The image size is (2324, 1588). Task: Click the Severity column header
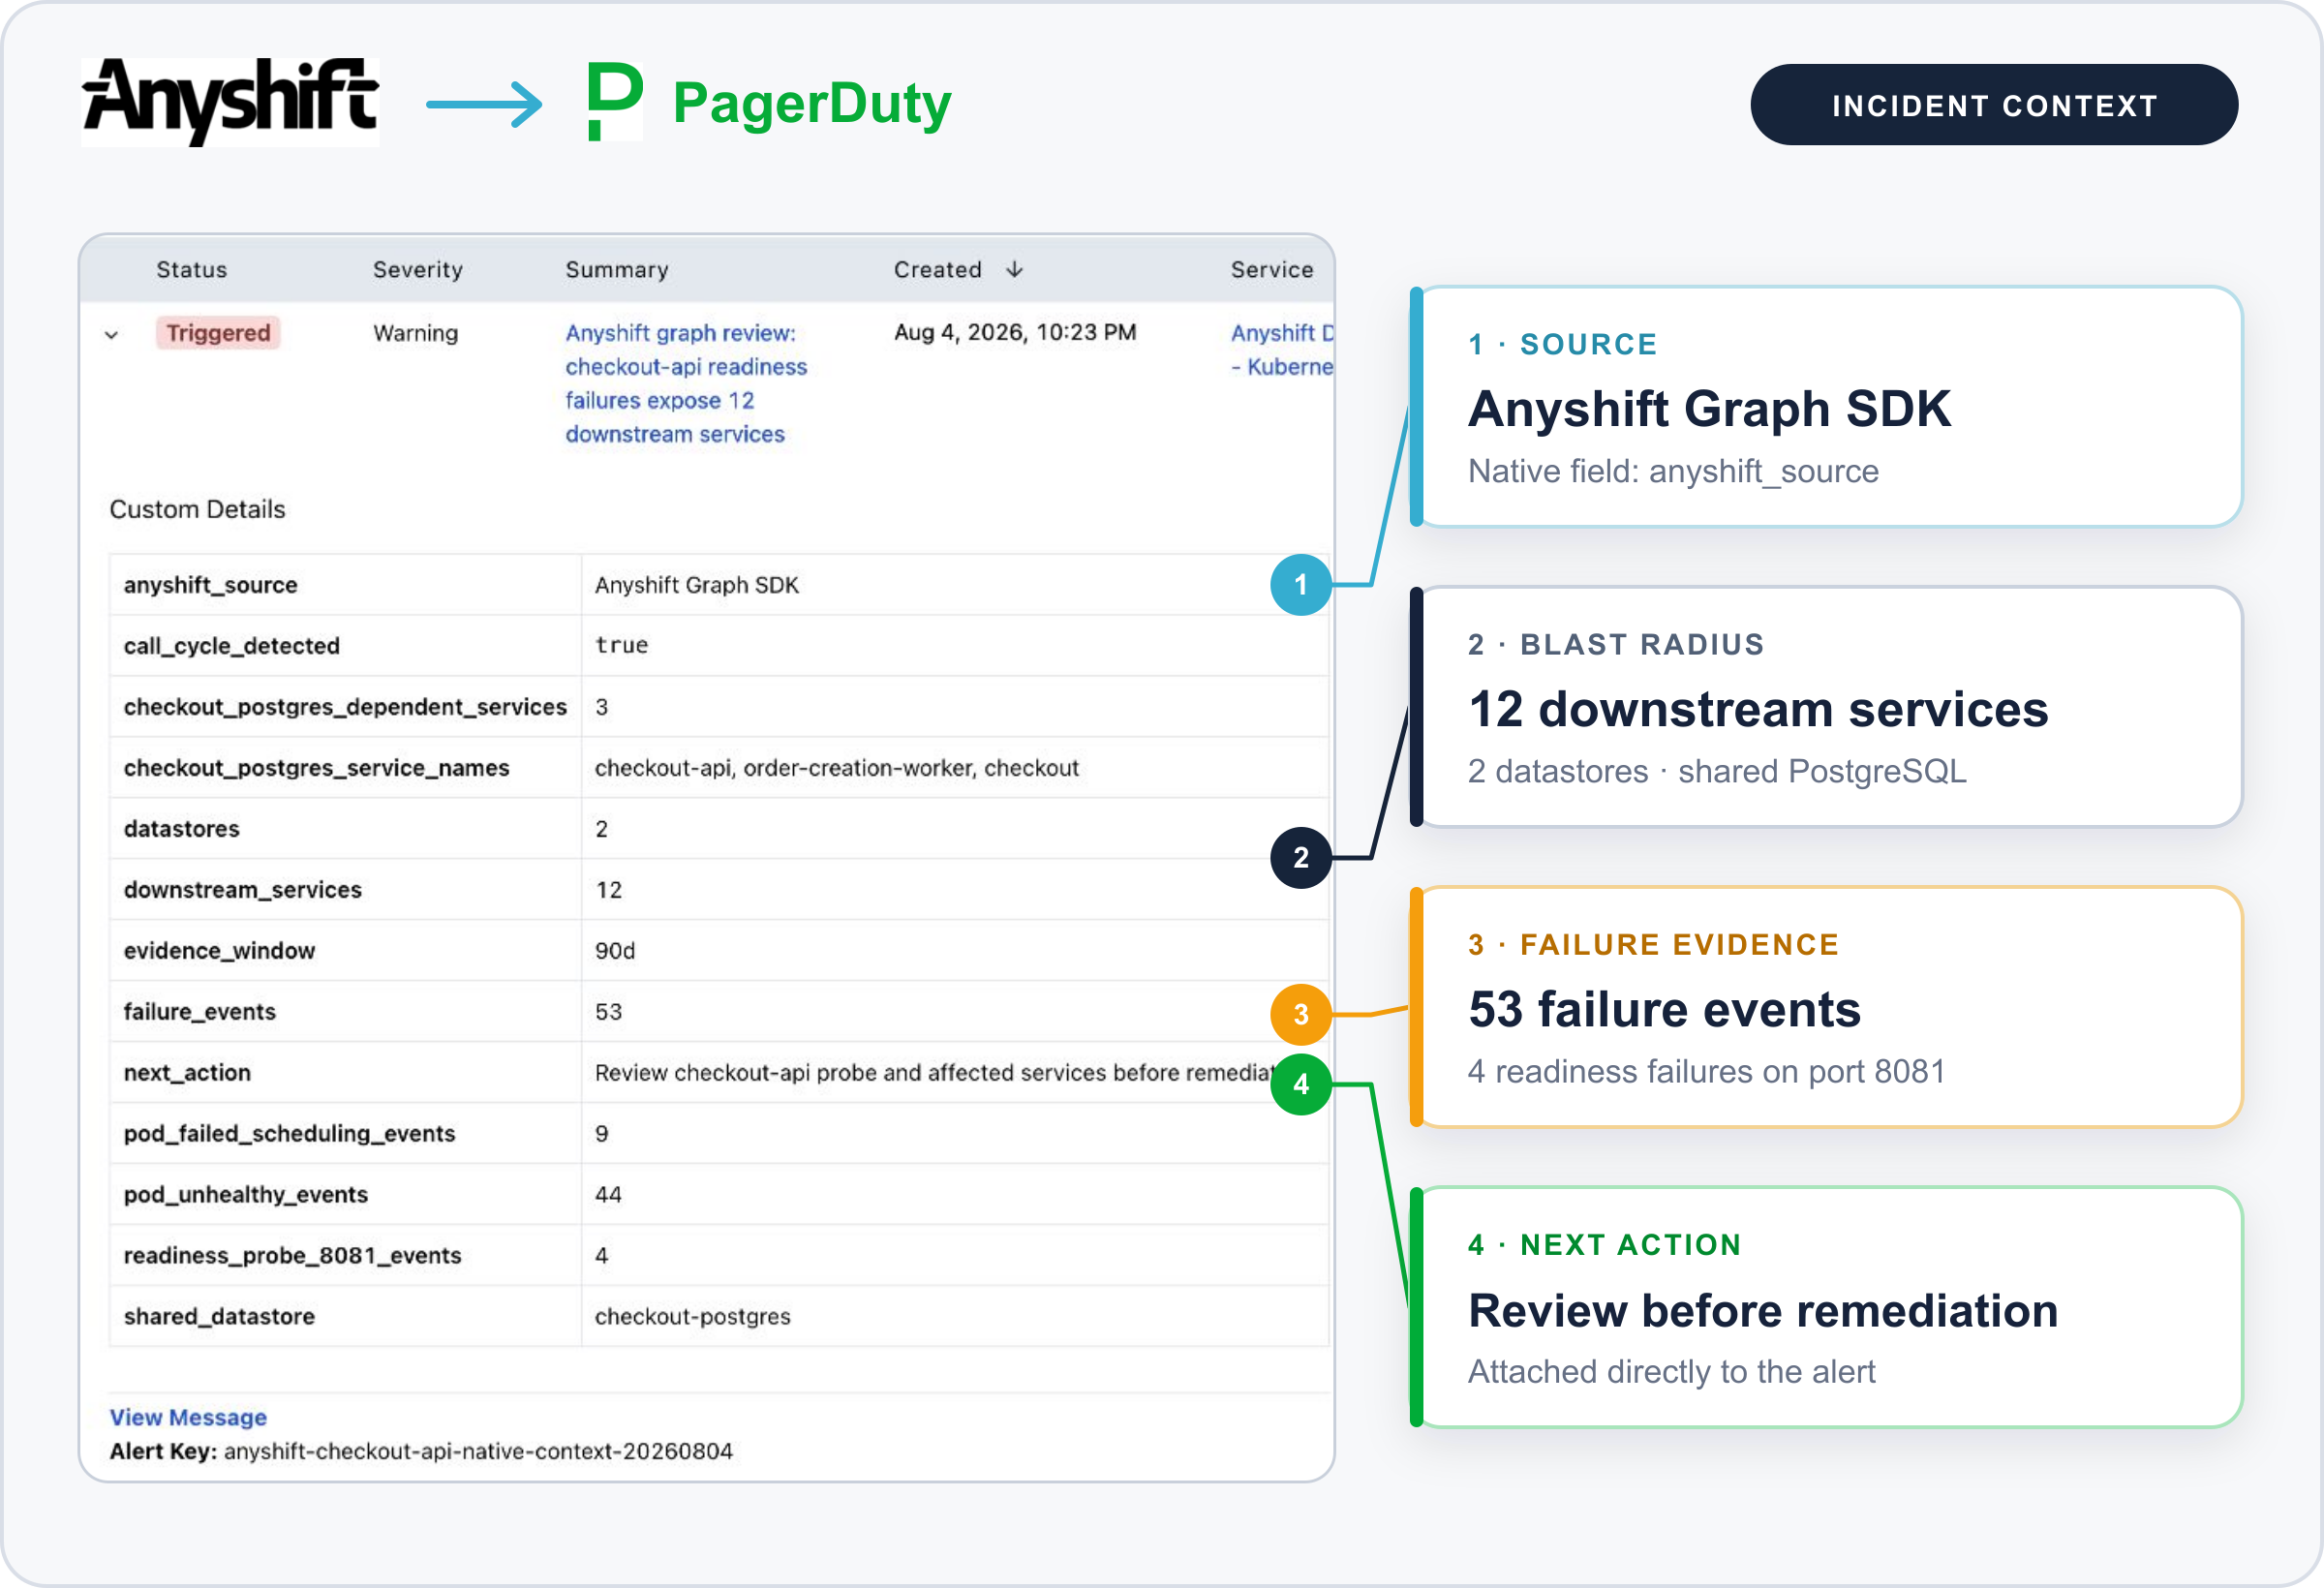click(418, 270)
